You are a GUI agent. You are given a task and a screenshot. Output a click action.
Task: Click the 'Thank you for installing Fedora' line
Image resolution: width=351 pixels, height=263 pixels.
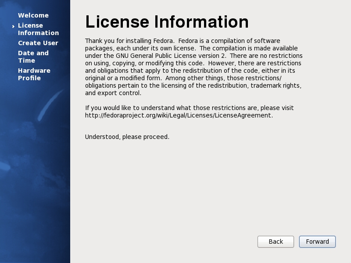coord(183,41)
